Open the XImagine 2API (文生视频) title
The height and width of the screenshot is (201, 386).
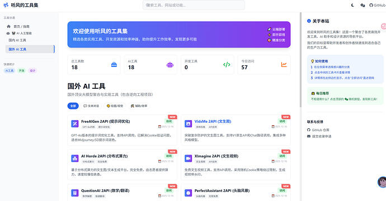coord(216,156)
